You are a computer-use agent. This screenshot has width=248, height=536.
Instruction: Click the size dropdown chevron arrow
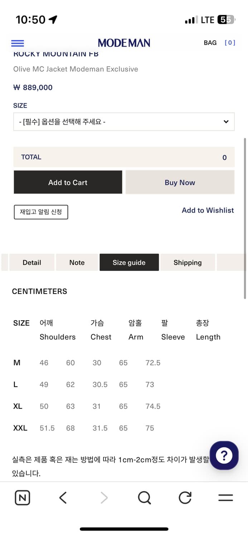(226, 122)
